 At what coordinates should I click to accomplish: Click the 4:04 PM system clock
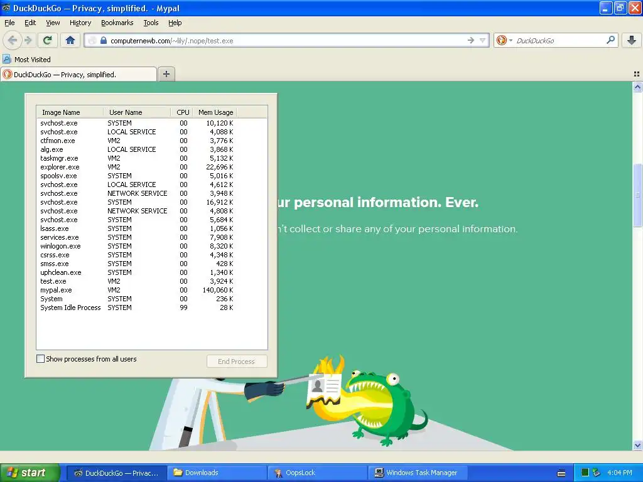[x=620, y=473]
